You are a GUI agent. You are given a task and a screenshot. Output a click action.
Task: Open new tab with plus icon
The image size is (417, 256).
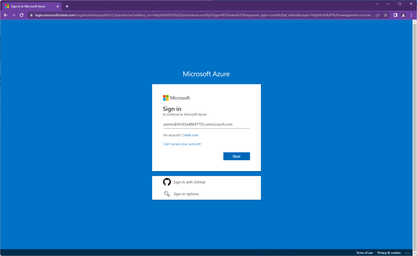(67, 6)
